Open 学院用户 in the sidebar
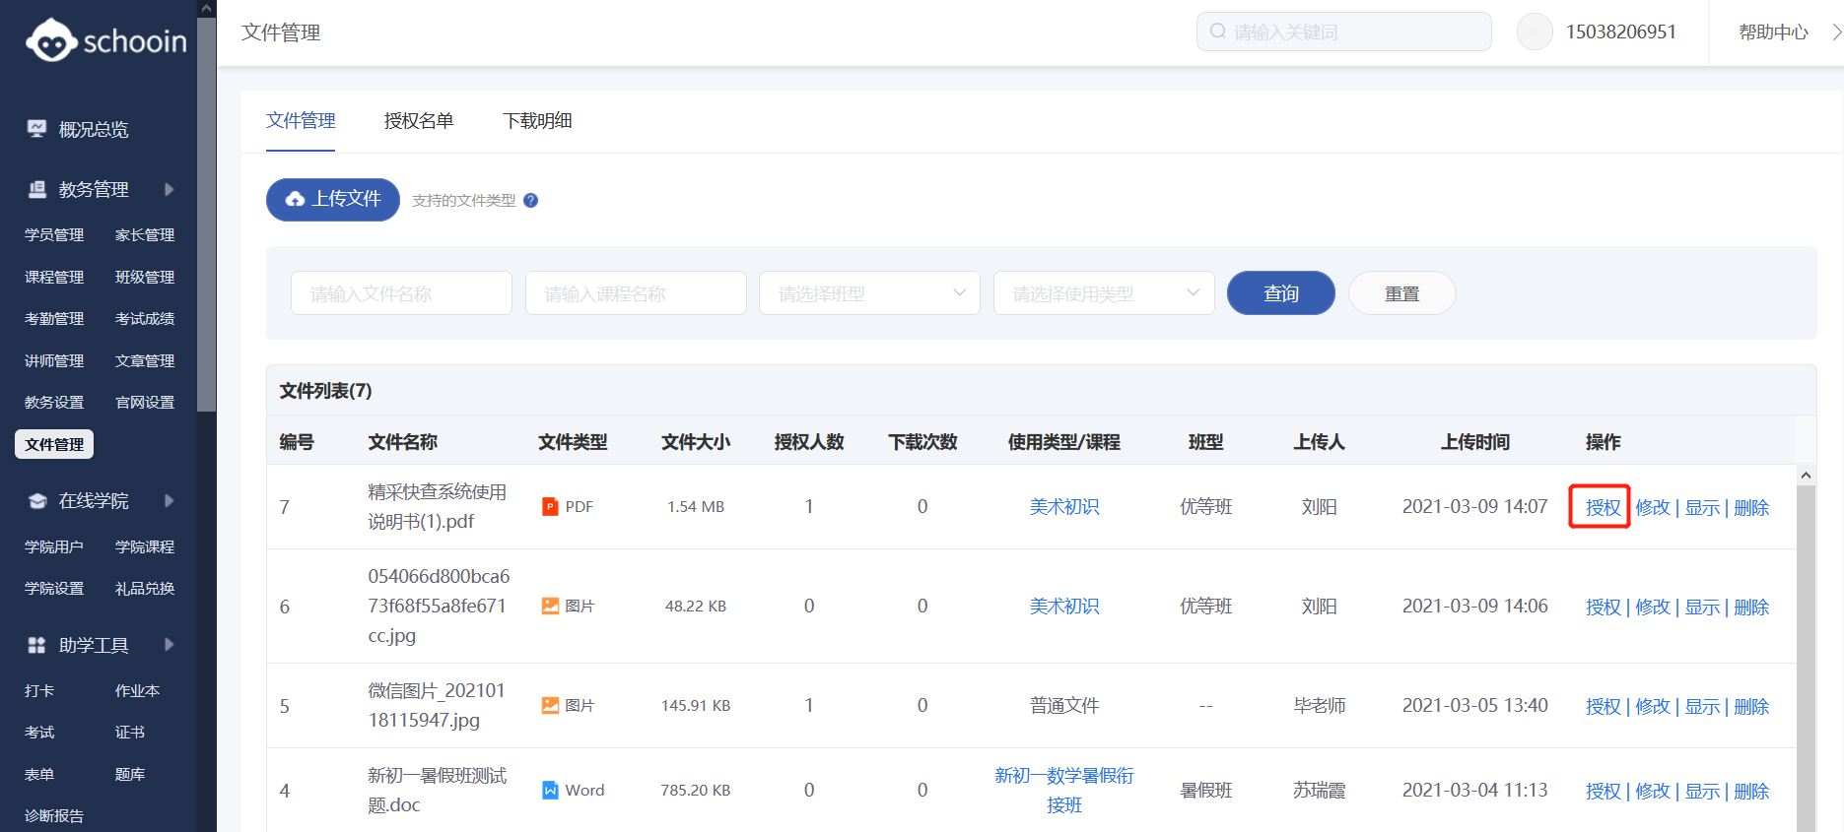The width and height of the screenshot is (1844, 832). pos(54,546)
